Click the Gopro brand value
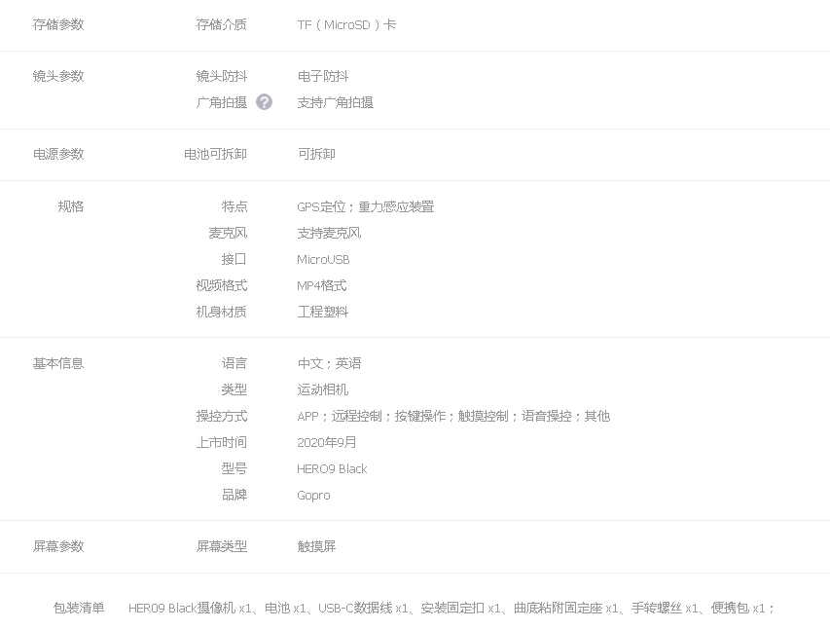 tap(313, 496)
